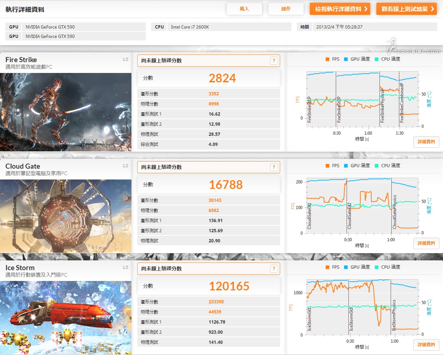Screen dimensions: 443x355
Task: Click the 儲存 button
Action: point(286,9)
